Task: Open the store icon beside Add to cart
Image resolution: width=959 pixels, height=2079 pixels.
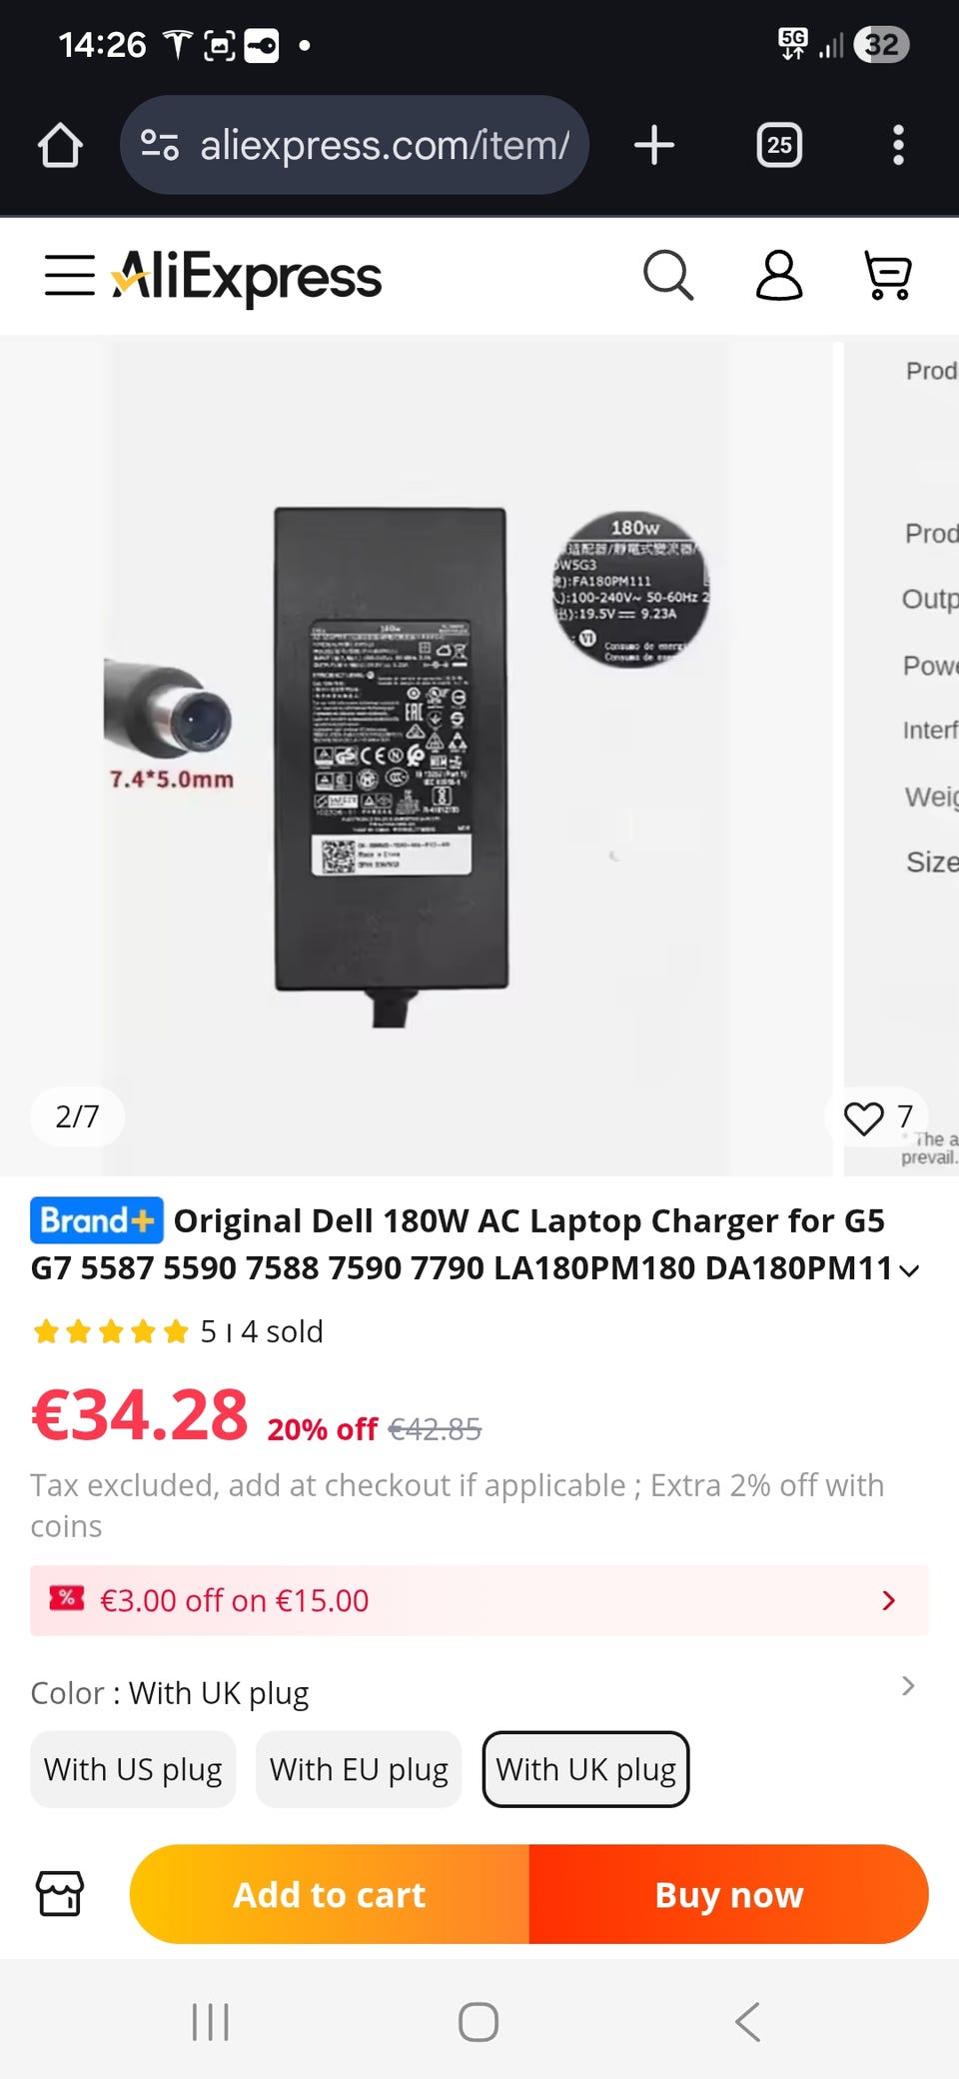Action: click(60, 1893)
